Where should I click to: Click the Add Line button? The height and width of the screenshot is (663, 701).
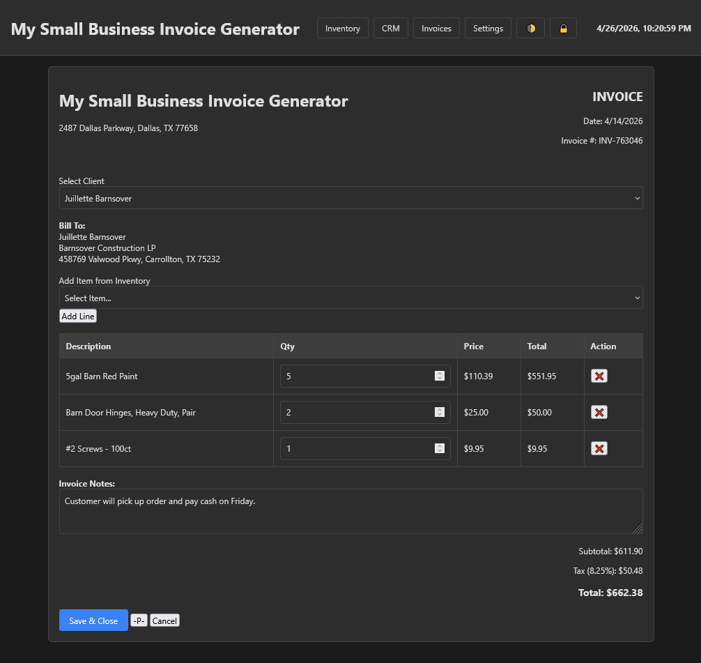[78, 317]
